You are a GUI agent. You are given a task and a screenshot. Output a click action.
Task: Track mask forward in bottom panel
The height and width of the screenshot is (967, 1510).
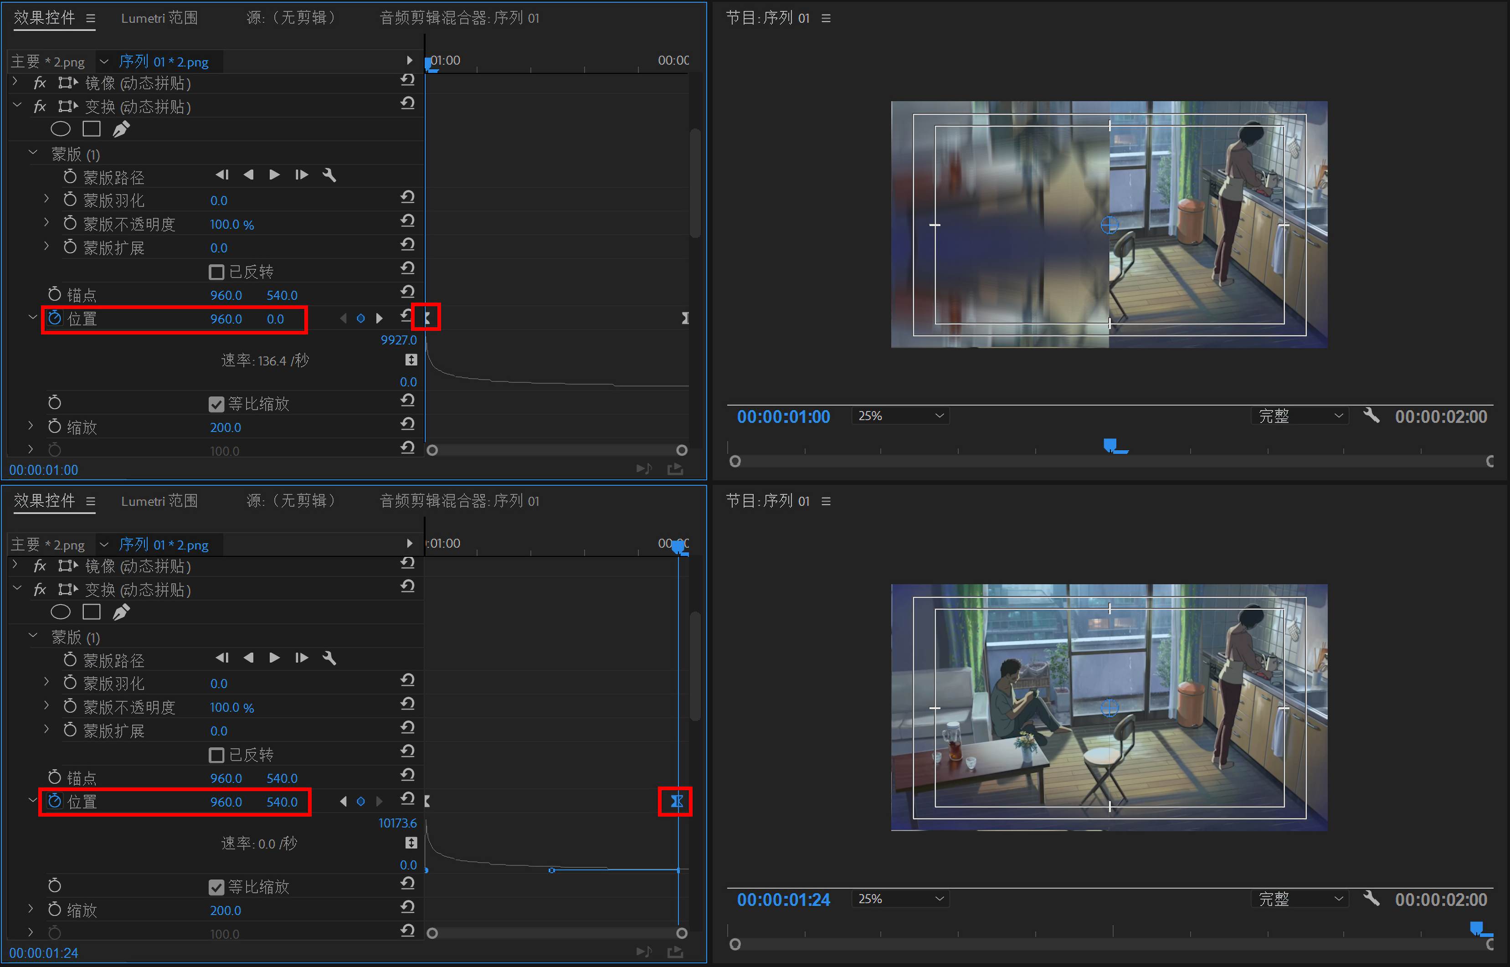coord(274,658)
